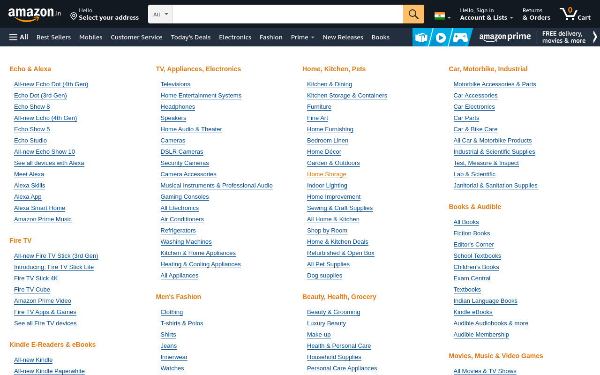600x375 pixels.
Task: Click the Prime video play icon
Action: 441,37
